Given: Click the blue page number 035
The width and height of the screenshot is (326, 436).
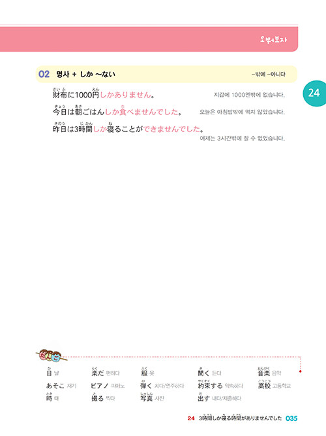Looking at the screenshot, I should 291,418.
